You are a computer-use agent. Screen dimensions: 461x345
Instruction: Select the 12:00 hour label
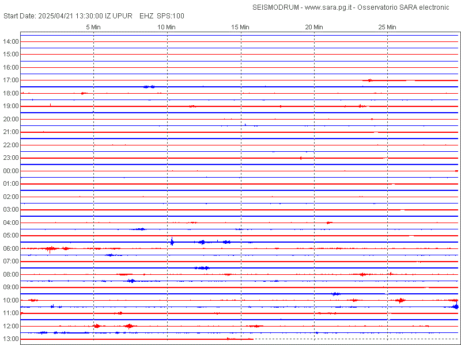pos(11,326)
